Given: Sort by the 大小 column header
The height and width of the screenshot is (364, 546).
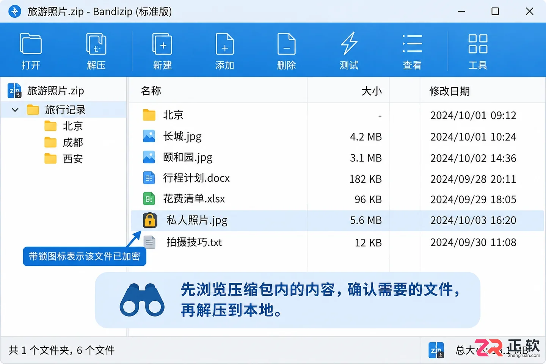Looking at the screenshot, I should pyautogui.click(x=372, y=91).
